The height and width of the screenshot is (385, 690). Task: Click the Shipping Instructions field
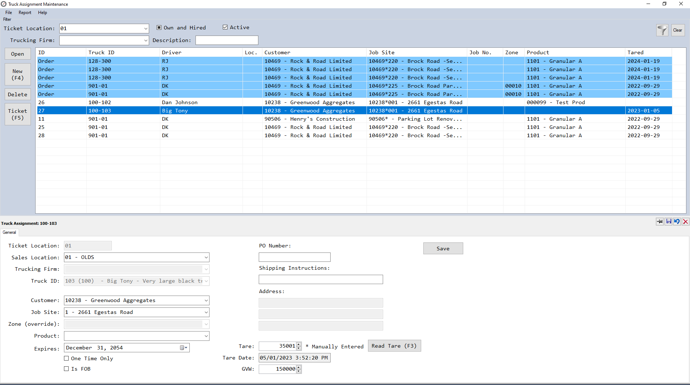[x=321, y=279]
